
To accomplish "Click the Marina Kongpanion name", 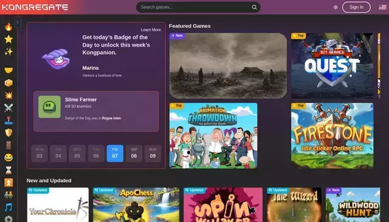I will coord(91,68).
